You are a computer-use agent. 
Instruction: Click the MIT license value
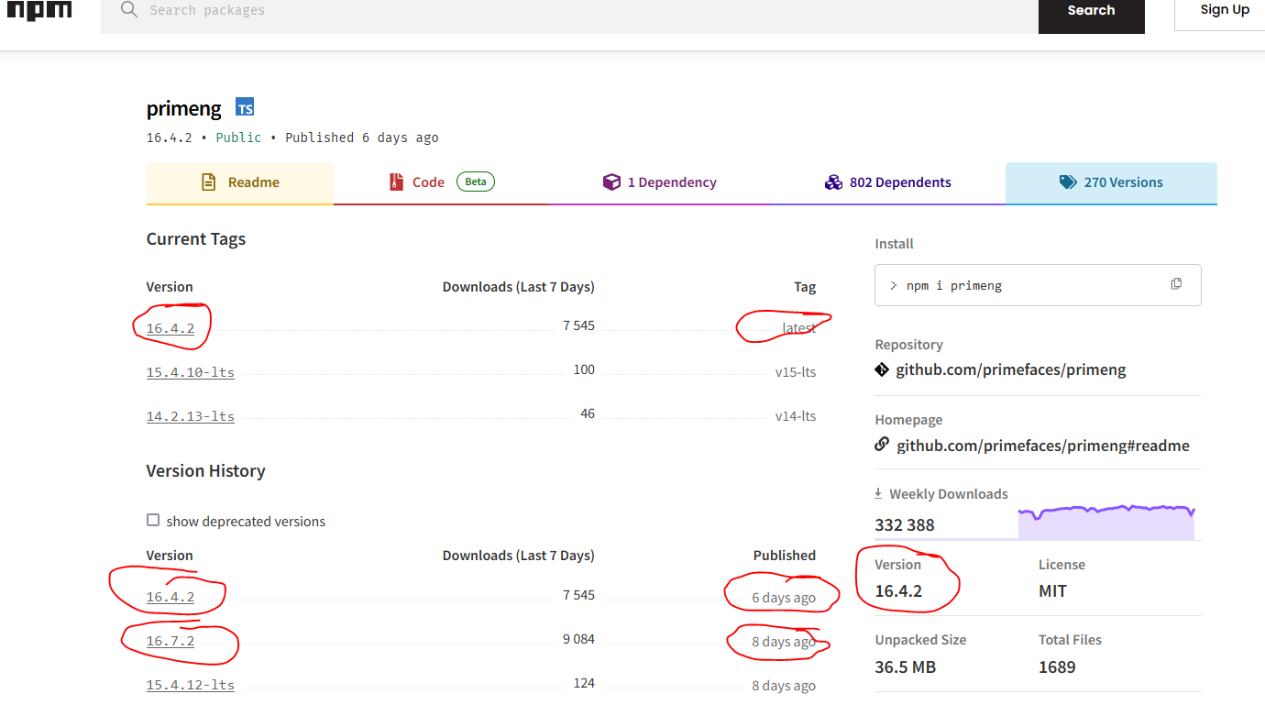tap(1052, 591)
